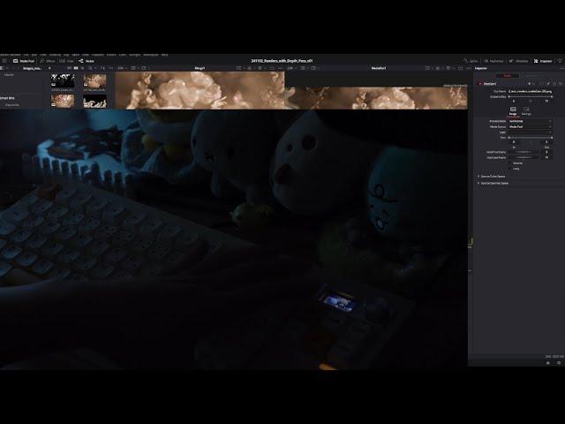The height and width of the screenshot is (424, 565).
Task: Open the left viewer three-dot options menu
Action: pyautogui.click(x=281, y=68)
